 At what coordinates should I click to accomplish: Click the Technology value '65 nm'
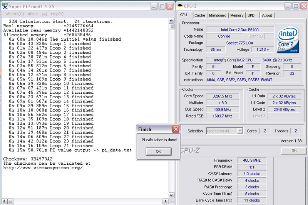(216, 50)
